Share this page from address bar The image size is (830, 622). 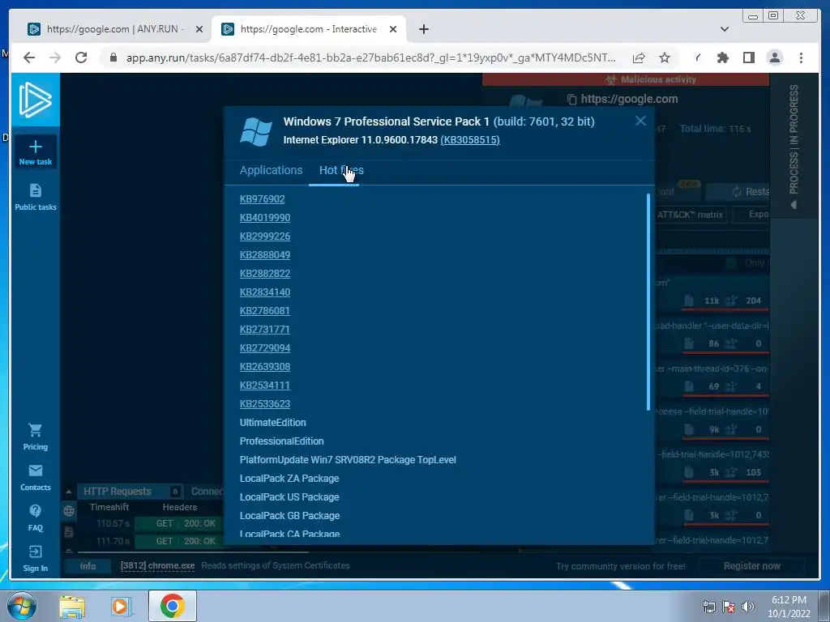(x=639, y=58)
